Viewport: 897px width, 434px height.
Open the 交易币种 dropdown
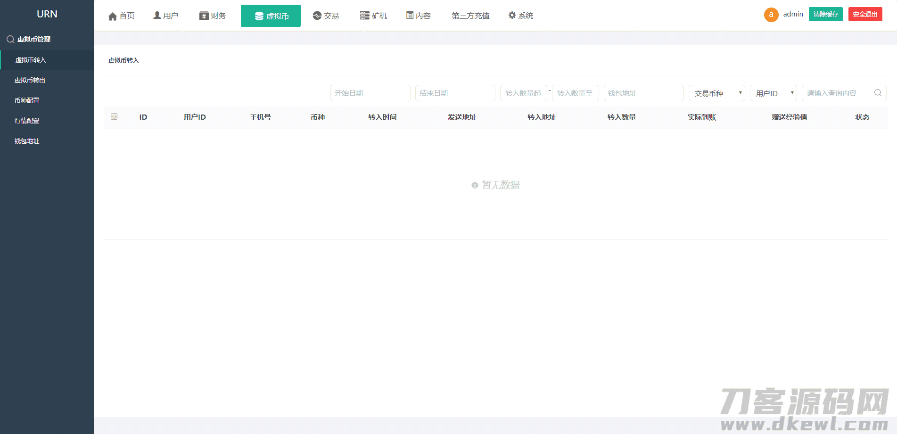pyautogui.click(x=716, y=93)
